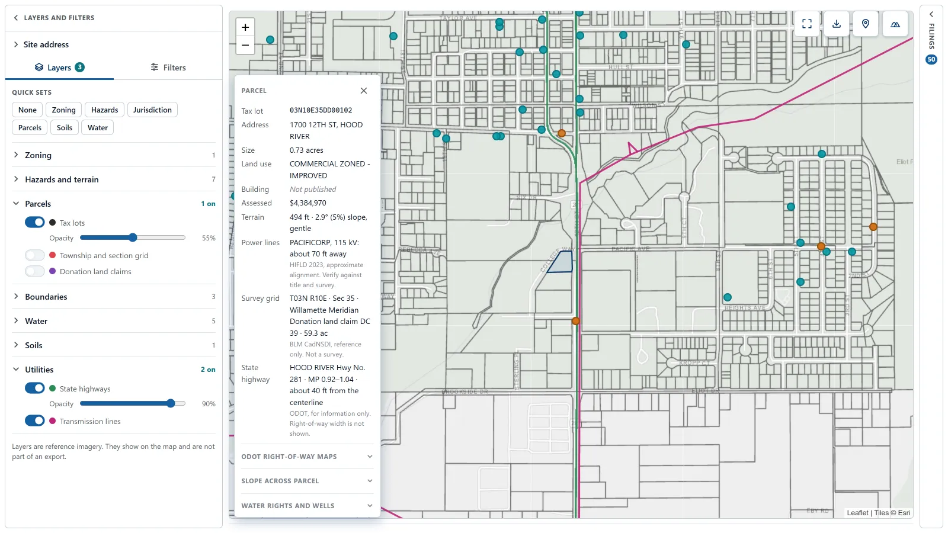Screen dimensions: 948x533
Task: Apply the Jurisdiction quick set
Action: pyautogui.click(x=152, y=110)
